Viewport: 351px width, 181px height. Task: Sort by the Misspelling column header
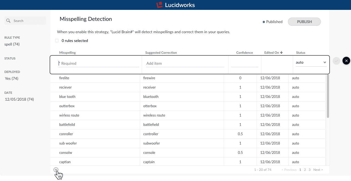(67, 53)
